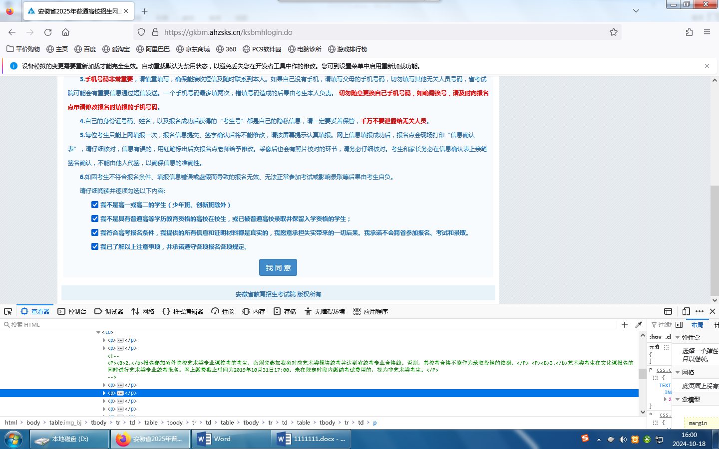Click the page vertical scrollbar thumb
This screenshot has width=719, height=449.
point(715,240)
